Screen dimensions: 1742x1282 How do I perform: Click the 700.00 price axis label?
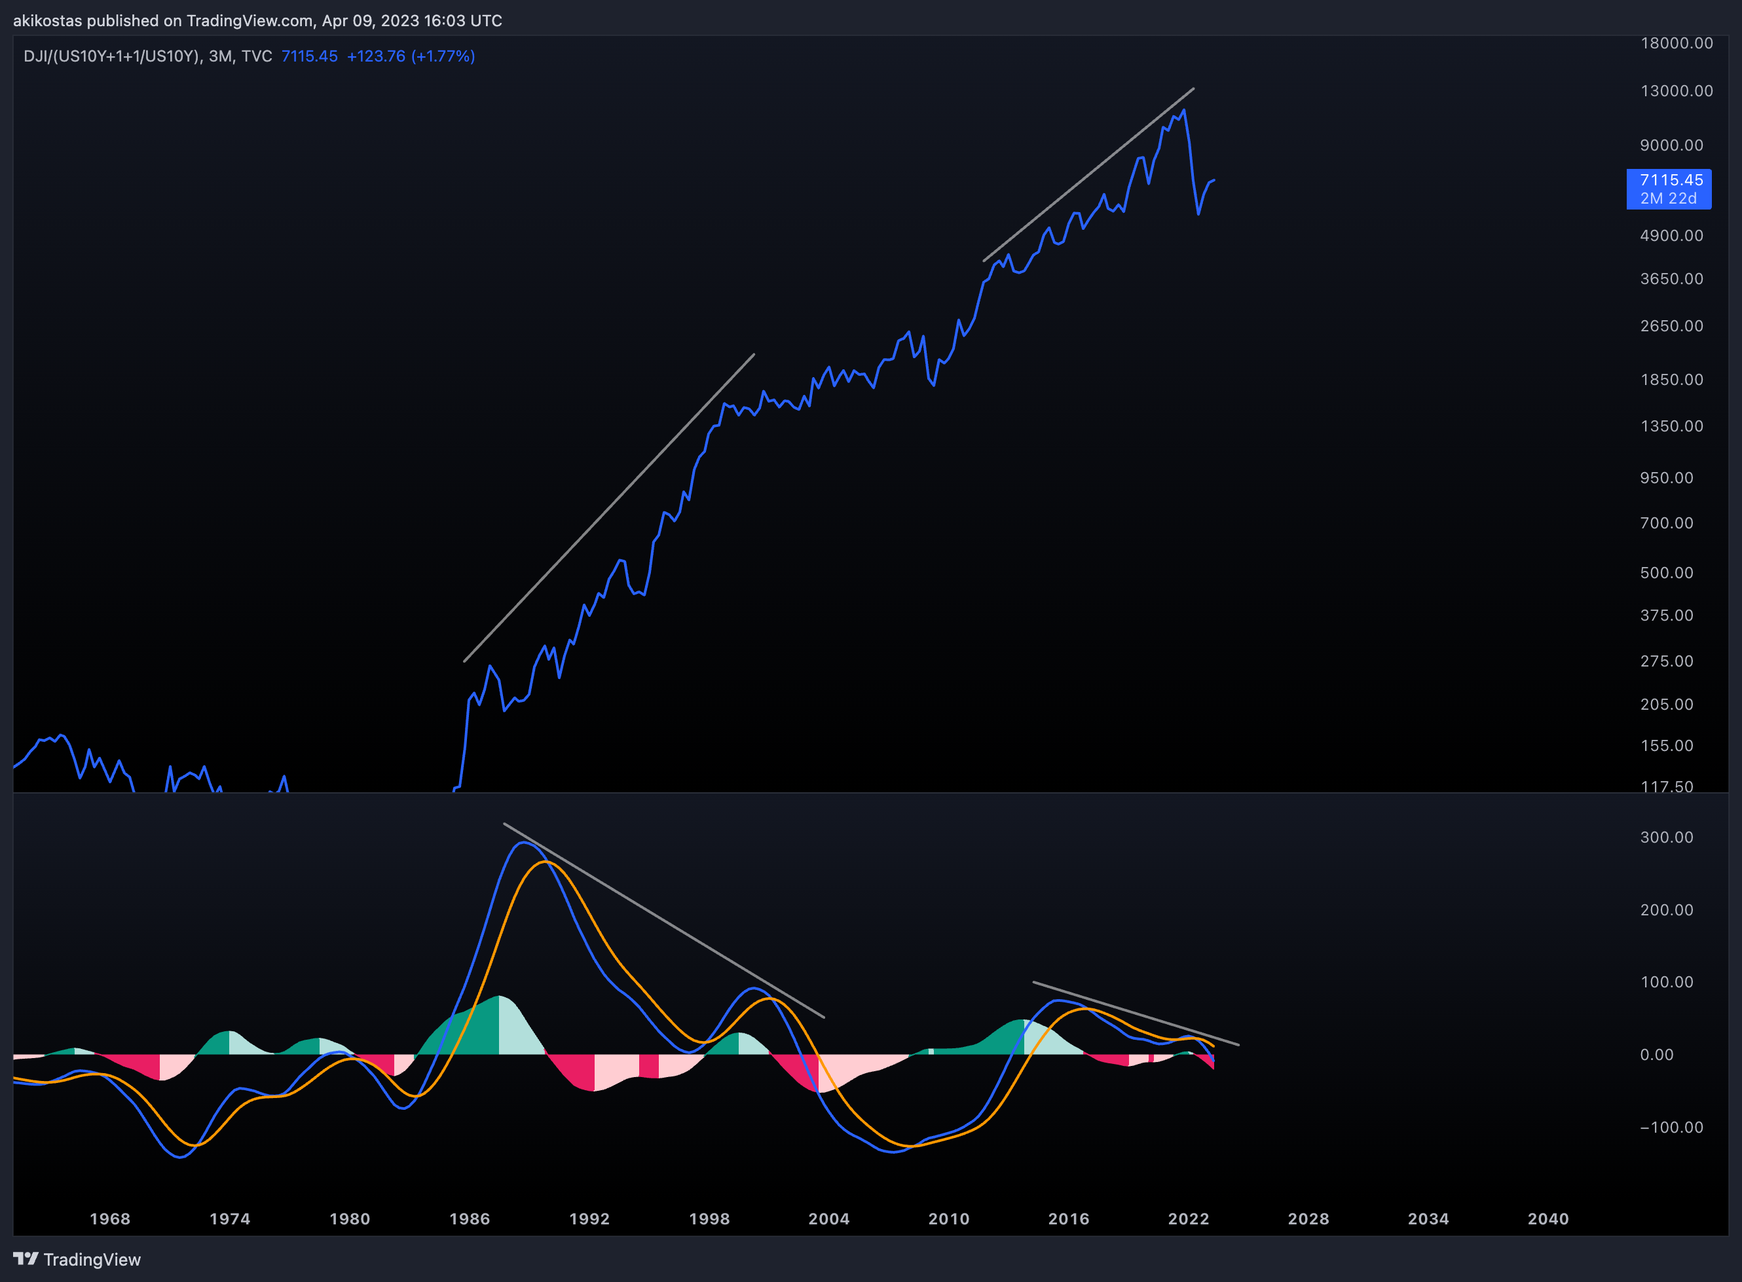click(x=1667, y=523)
